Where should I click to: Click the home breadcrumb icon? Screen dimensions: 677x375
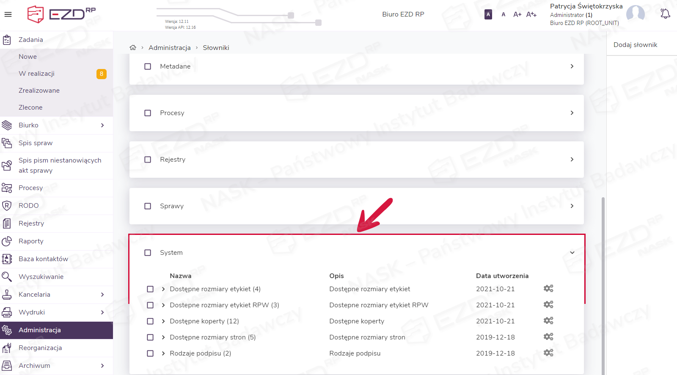point(133,47)
